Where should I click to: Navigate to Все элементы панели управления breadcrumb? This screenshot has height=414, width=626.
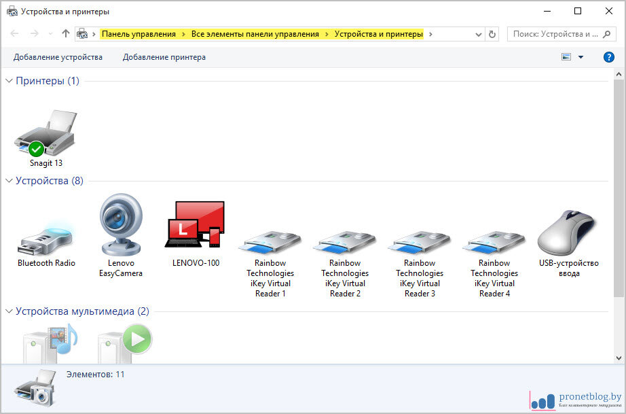255,35
